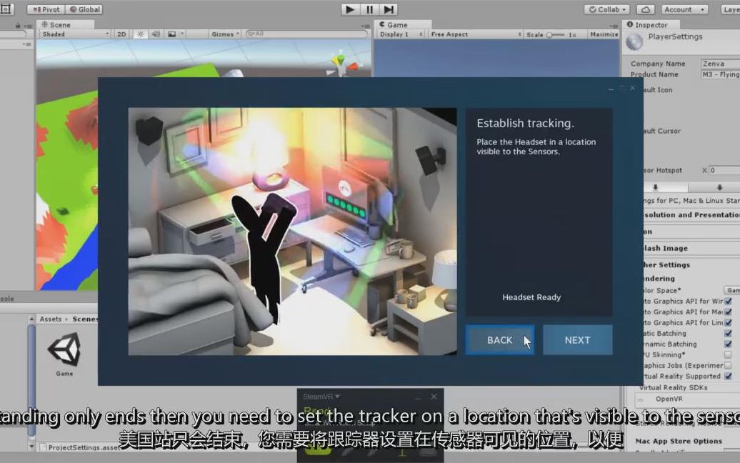Click the cloud icon near Account

coord(645,9)
